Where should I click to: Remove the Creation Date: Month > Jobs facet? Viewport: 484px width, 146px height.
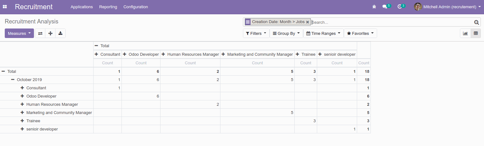pyautogui.click(x=307, y=22)
